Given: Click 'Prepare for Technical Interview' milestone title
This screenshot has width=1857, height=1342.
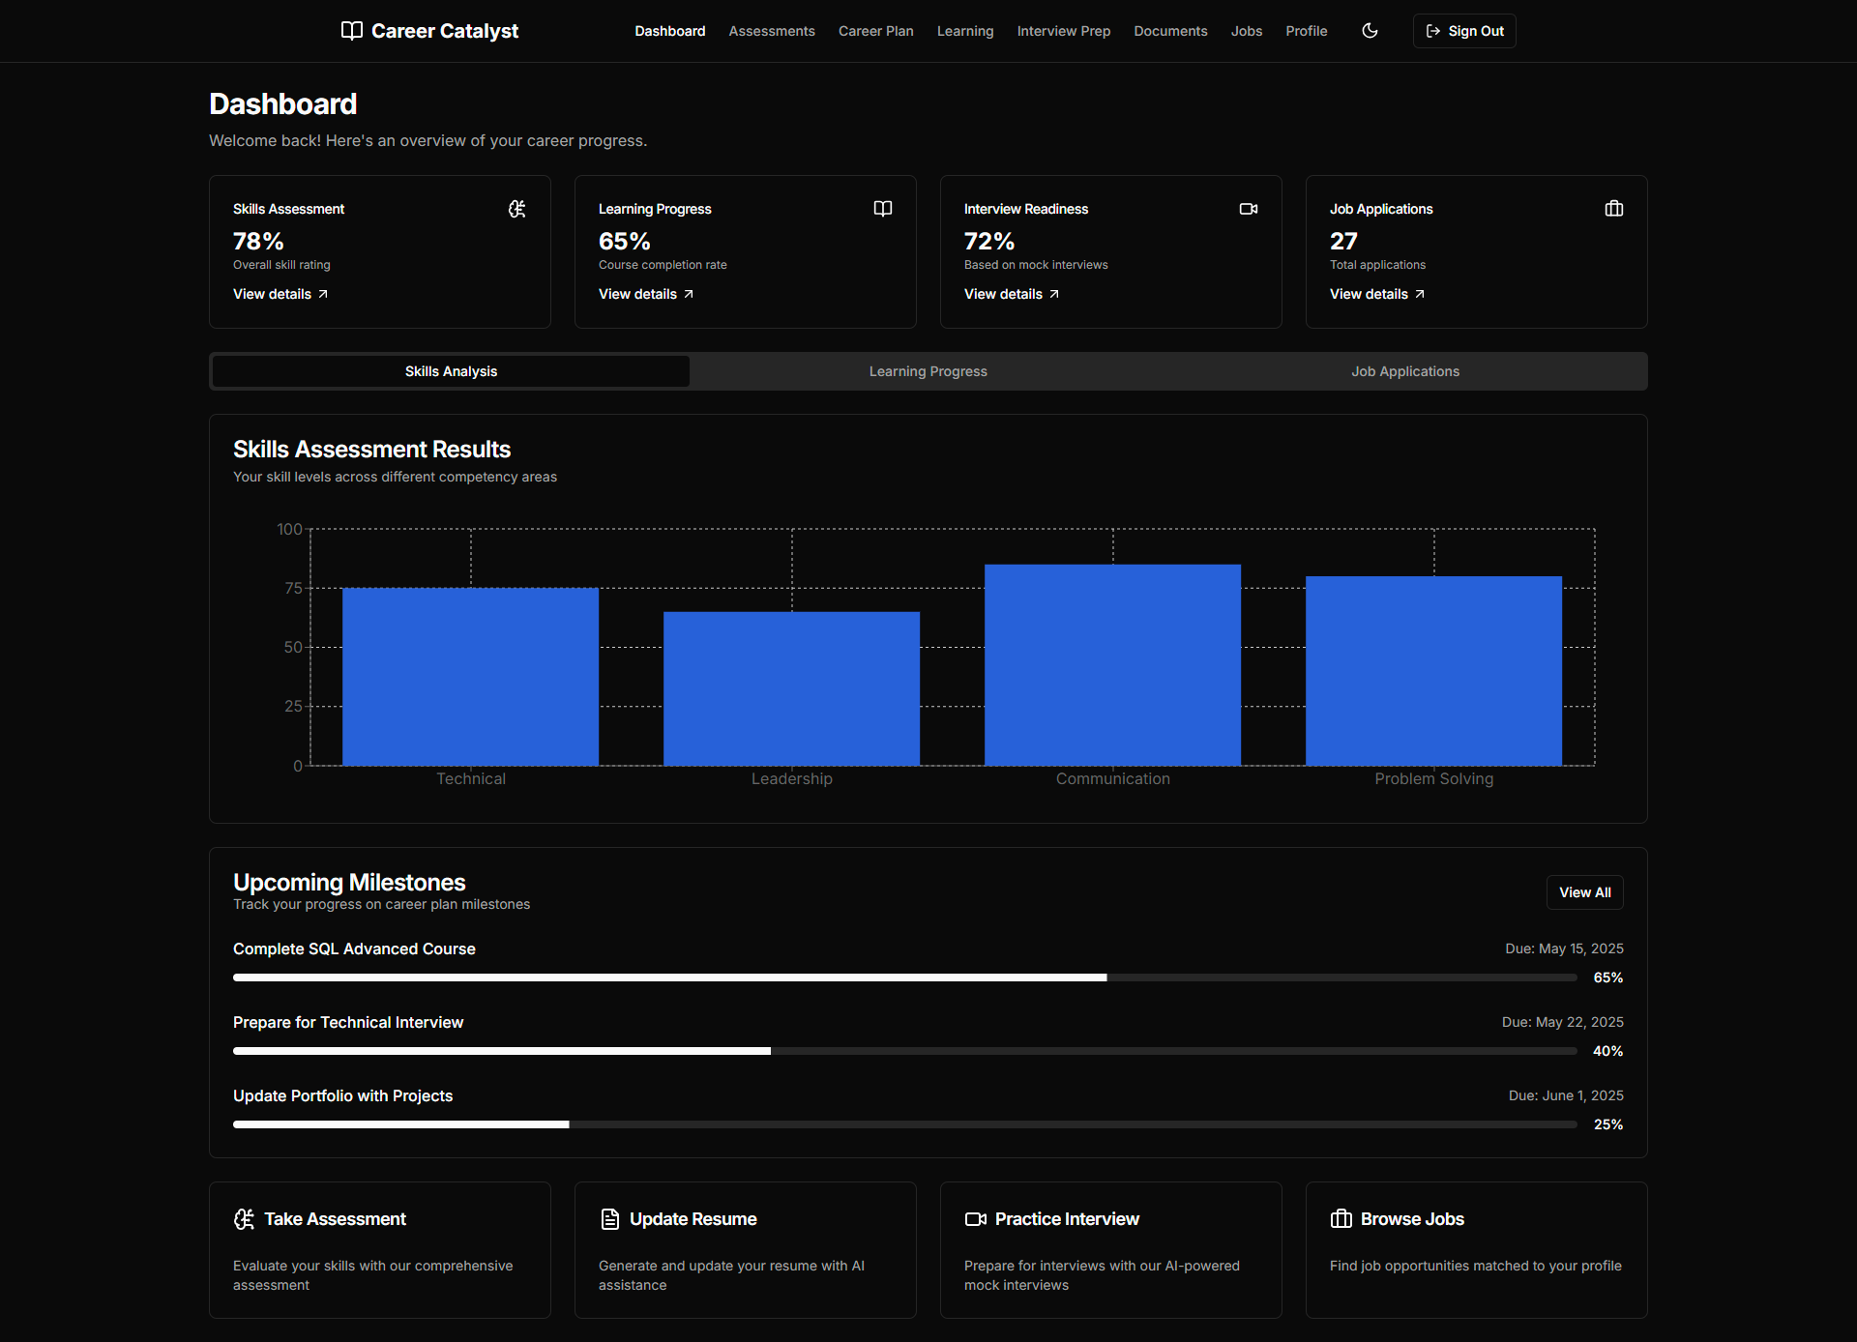Looking at the screenshot, I should (x=348, y=1022).
